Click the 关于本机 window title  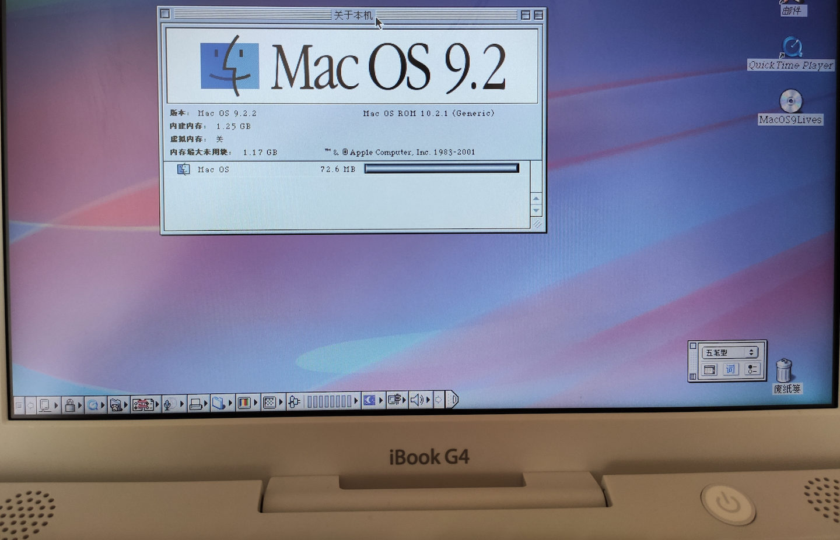point(353,15)
